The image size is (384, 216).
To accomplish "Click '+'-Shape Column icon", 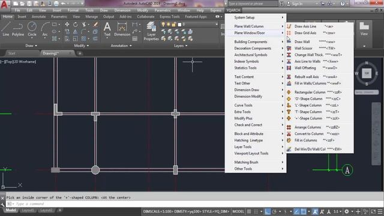I will [x=289, y=118].
